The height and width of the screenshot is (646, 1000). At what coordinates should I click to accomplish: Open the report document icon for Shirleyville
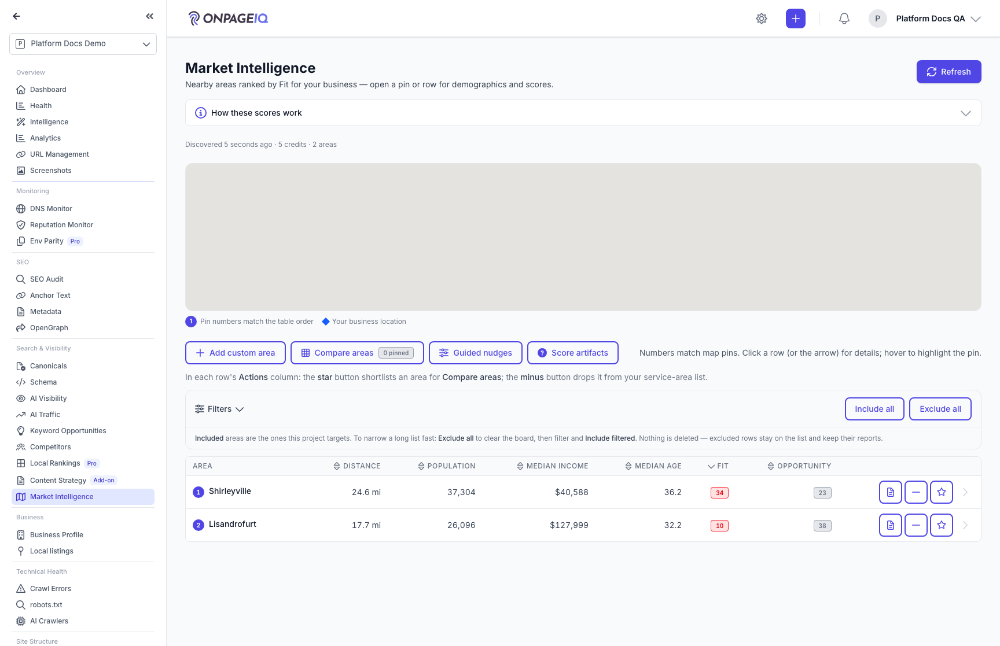tap(891, 492)
